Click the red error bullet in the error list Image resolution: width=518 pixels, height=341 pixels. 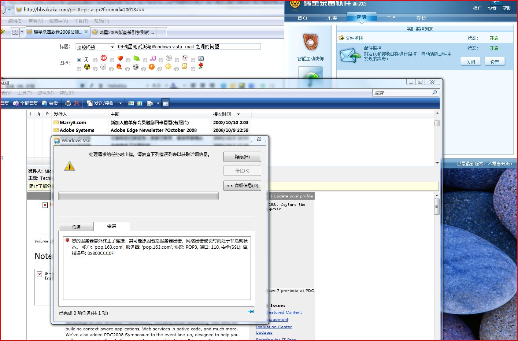67,240
